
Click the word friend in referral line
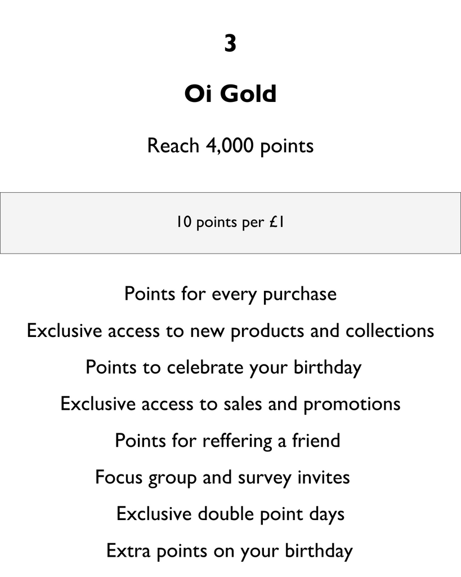pyautogui.click(x=316, y=440)
